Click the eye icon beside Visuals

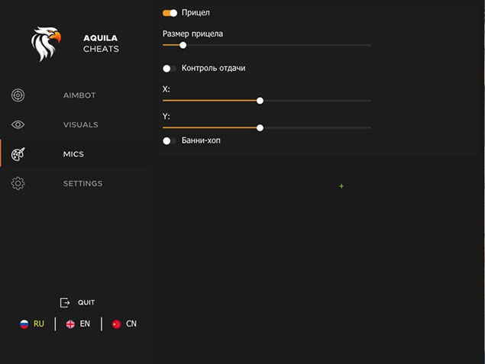tap(18, 124)
